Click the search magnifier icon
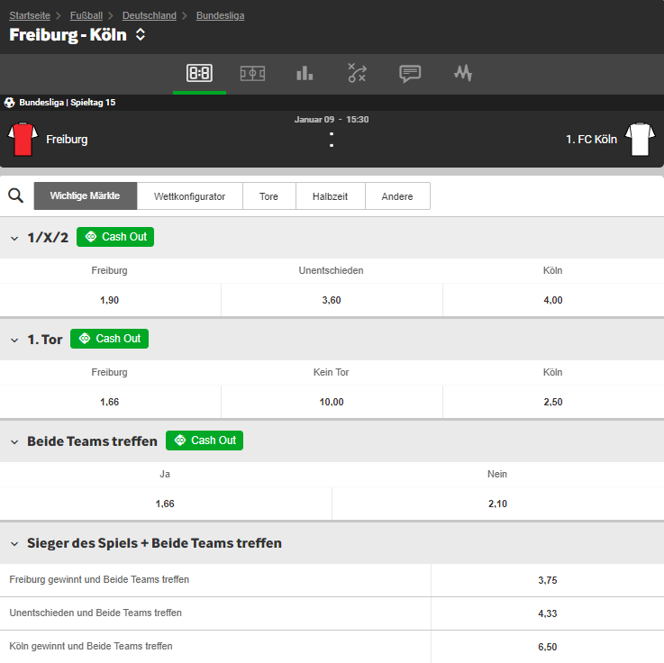The image size is (664, 663). pos(15,195)
